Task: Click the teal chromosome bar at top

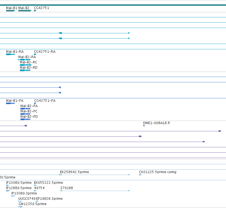Action: tap(113, 5)
